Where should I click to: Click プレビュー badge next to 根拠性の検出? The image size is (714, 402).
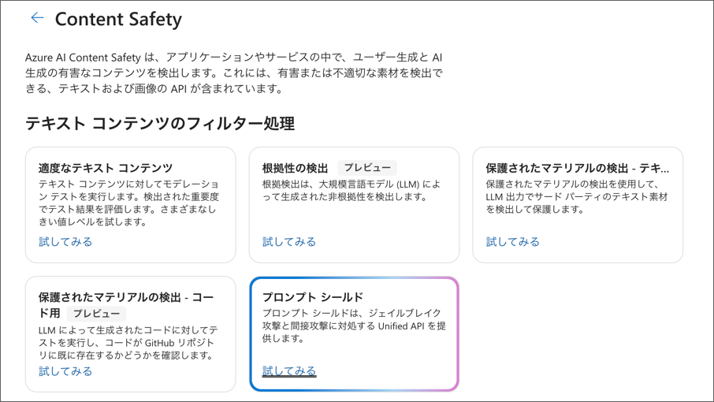coord(367,168)
